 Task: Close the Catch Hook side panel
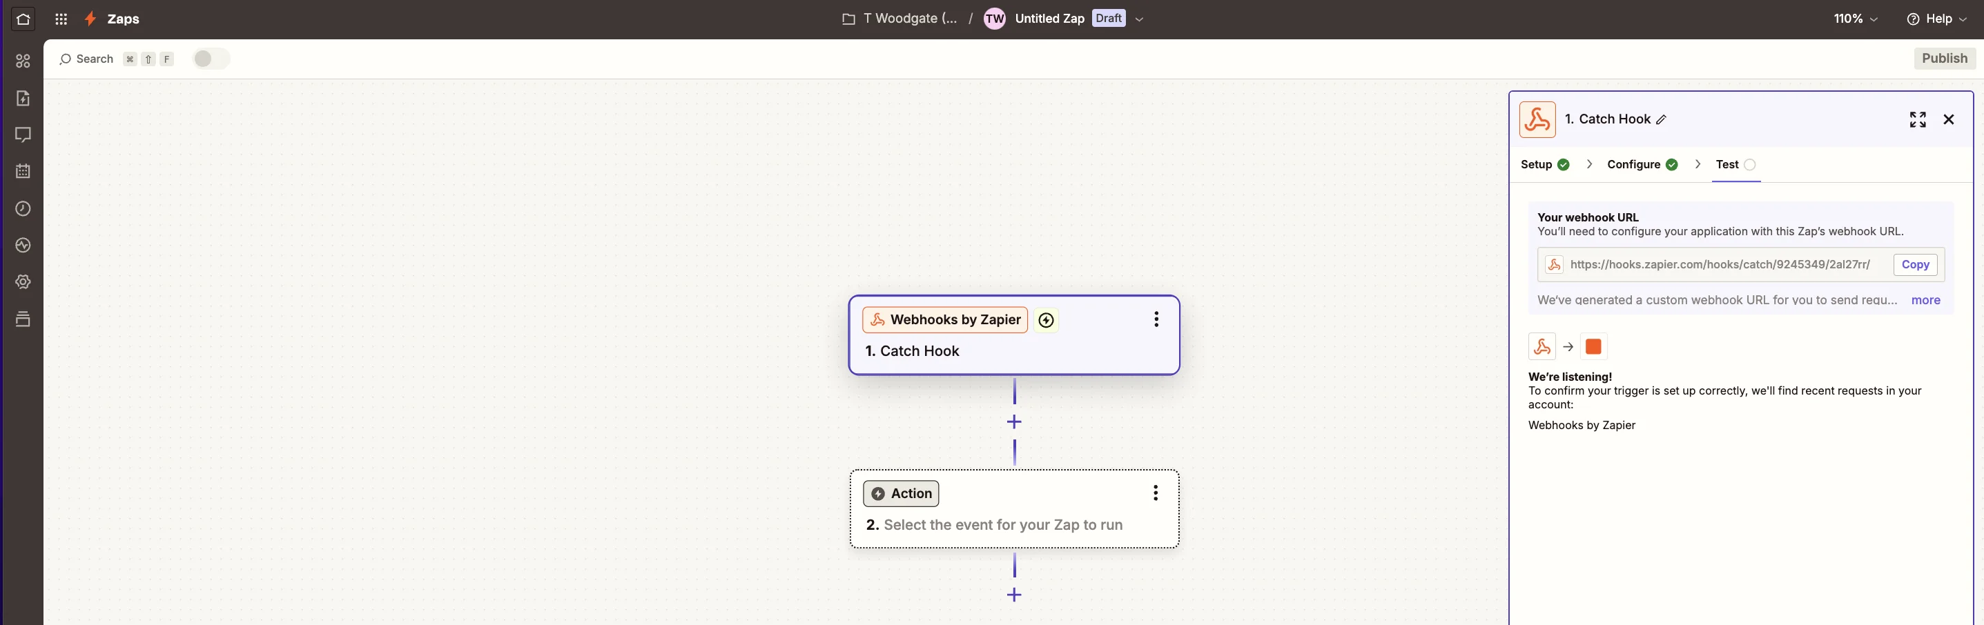pos(1949,119)
